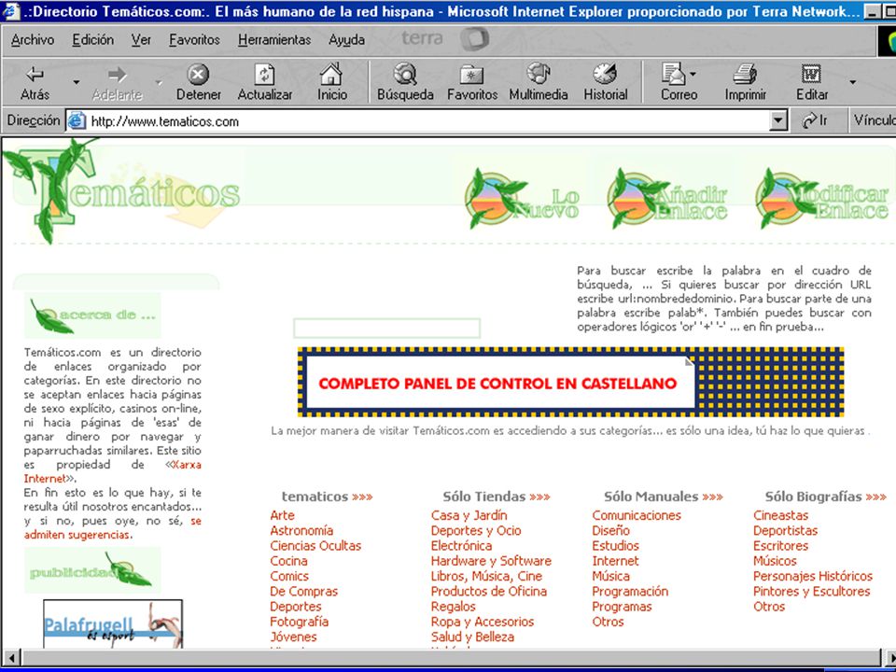
Task: Open the Fotografía category link
Action: 299,622
